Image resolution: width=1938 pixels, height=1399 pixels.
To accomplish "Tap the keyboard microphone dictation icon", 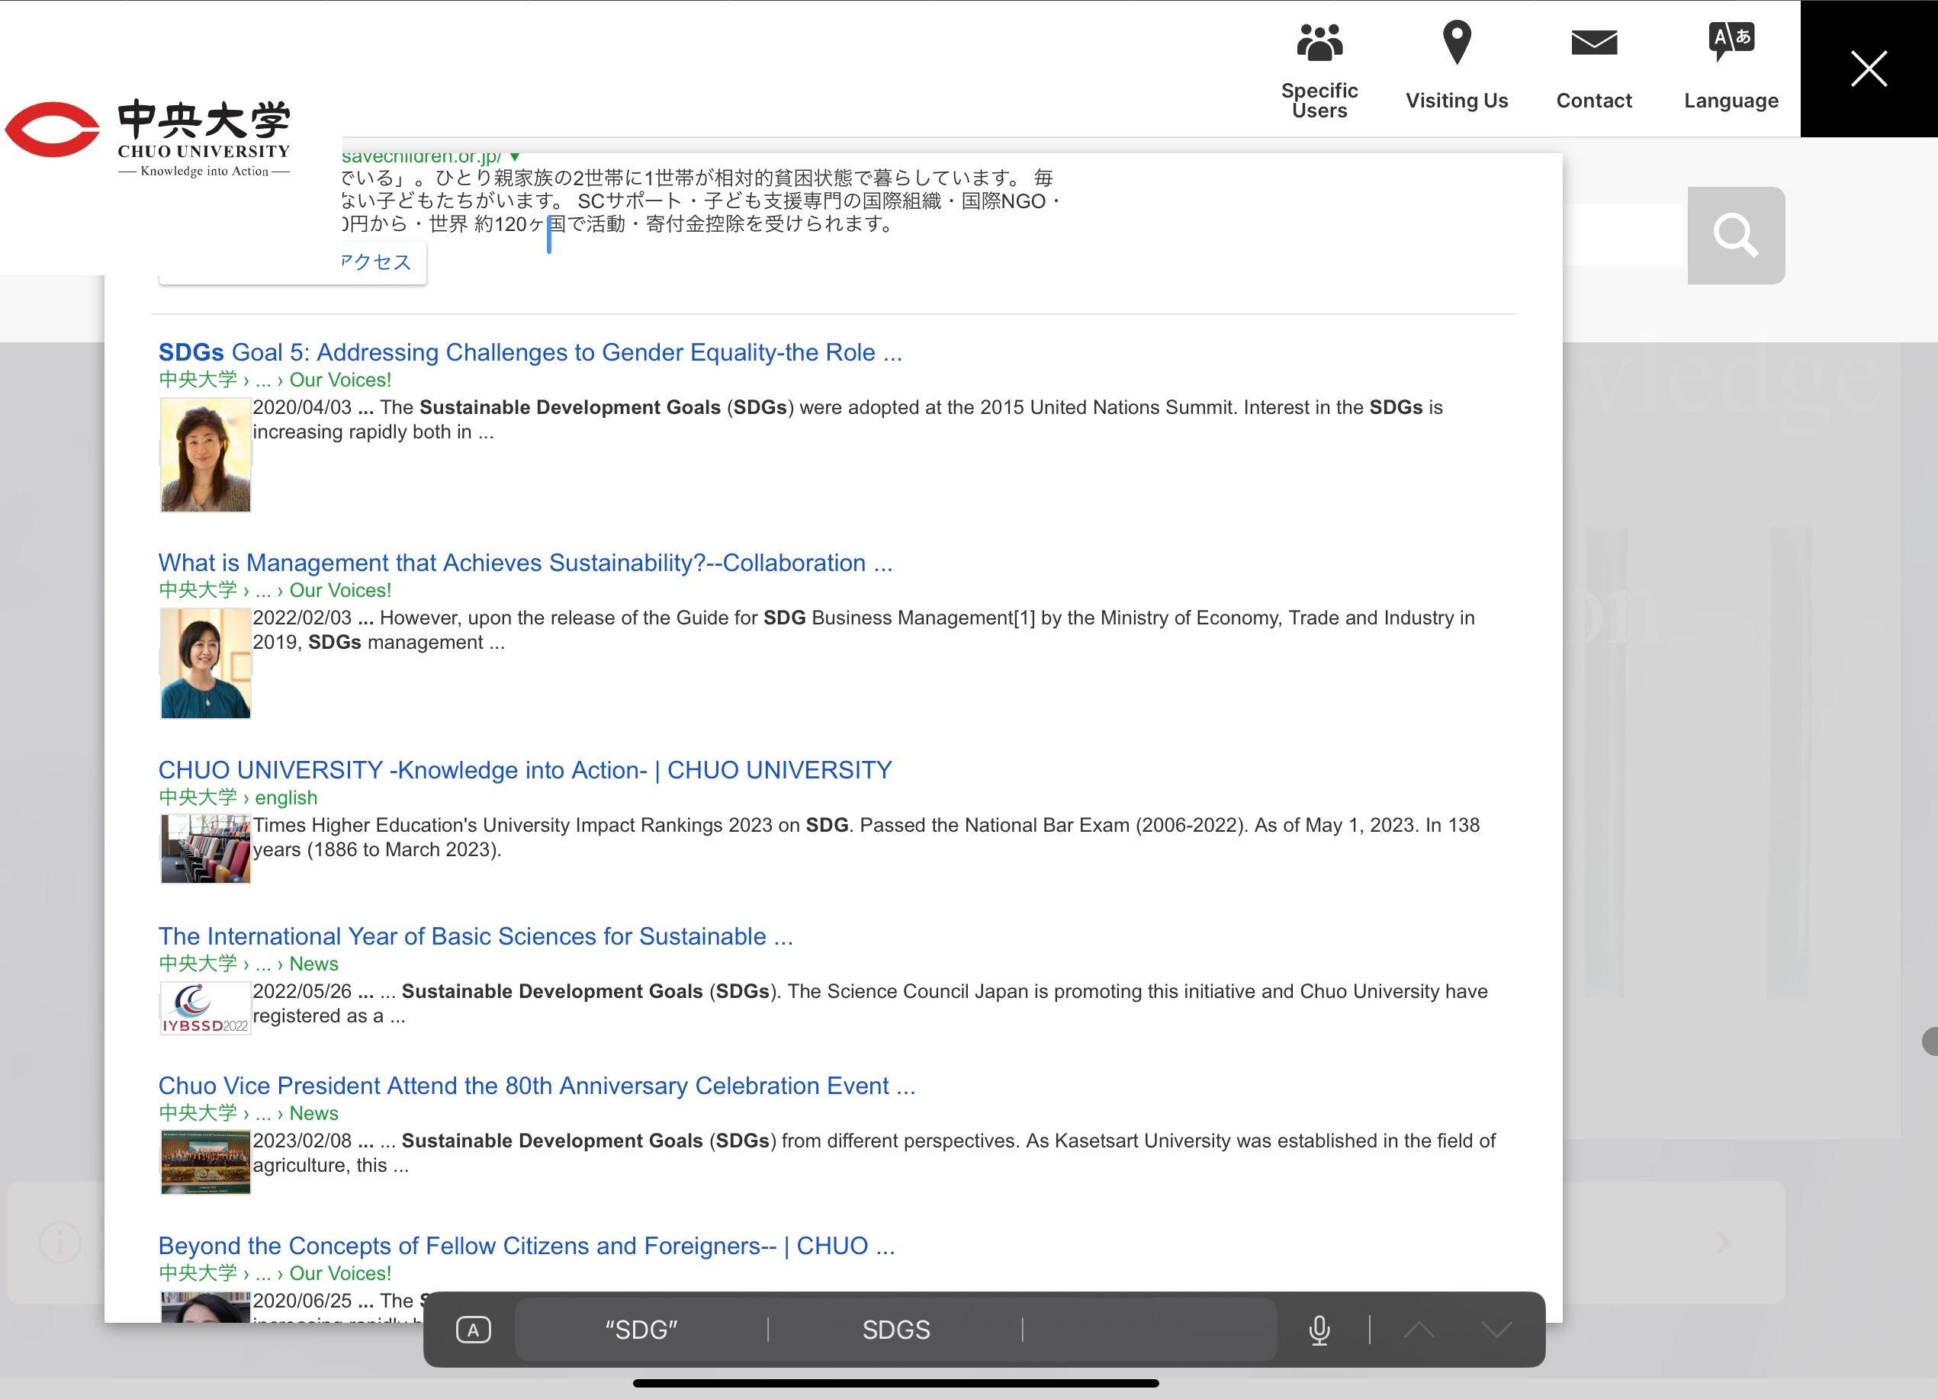I will (1319, 1330).
